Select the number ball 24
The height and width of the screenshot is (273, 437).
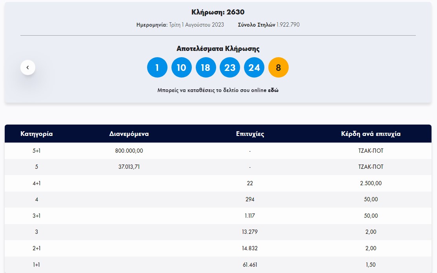(254, 67)
